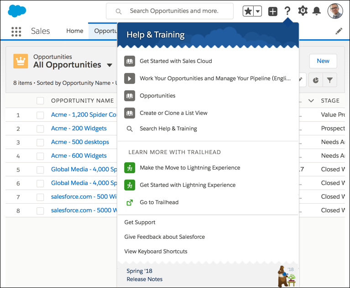Click the Favorites star icon

pos(248,11)
